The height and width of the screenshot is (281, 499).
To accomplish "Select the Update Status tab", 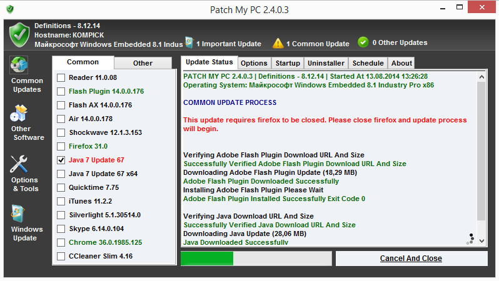I will (209, 62).
